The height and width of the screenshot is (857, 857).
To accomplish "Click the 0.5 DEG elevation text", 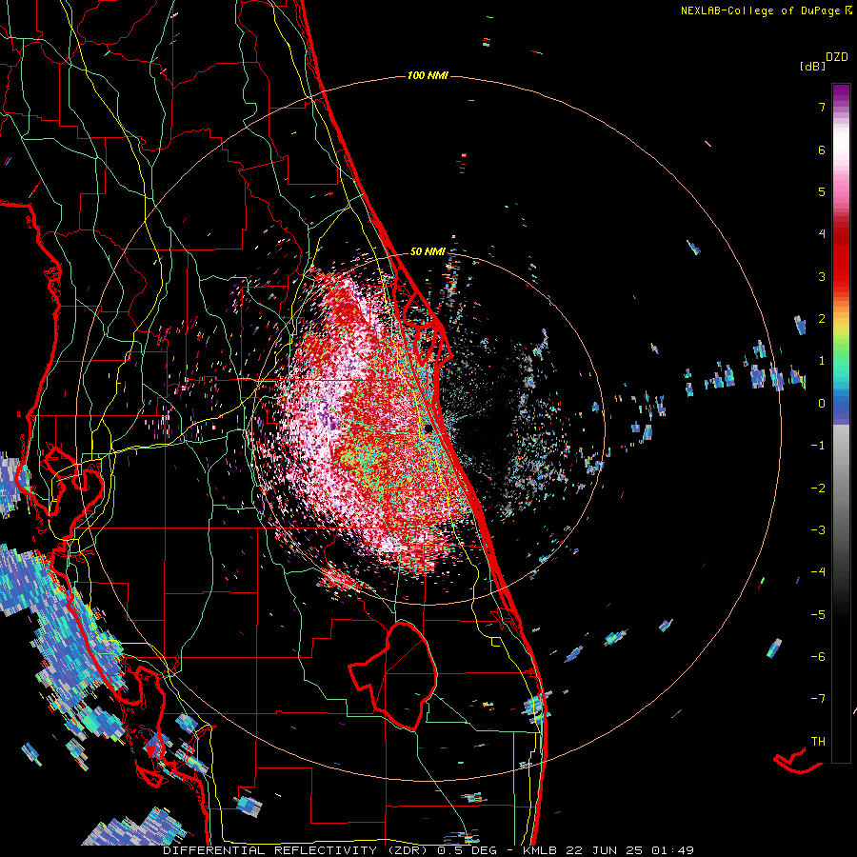I will tap(467, 850).
